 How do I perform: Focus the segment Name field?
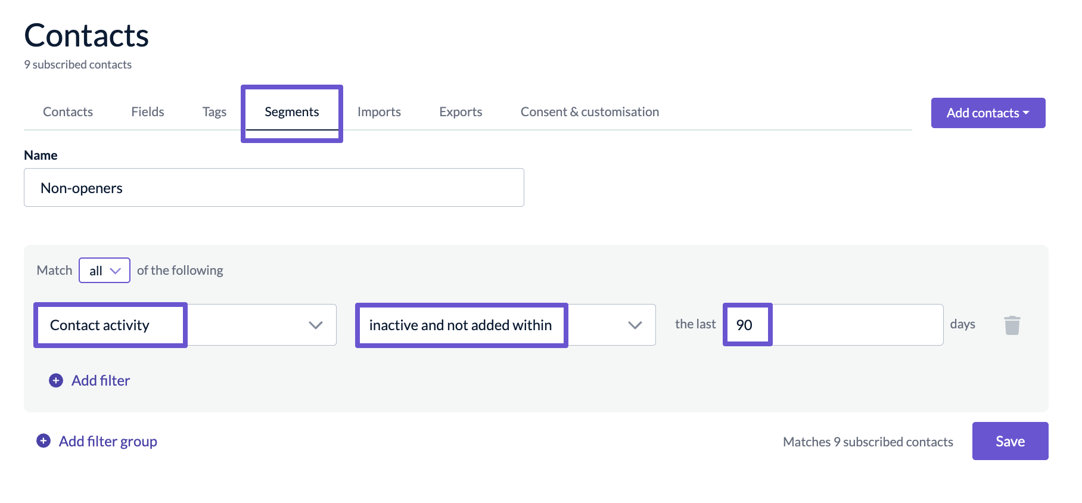[x=274, y=188]
